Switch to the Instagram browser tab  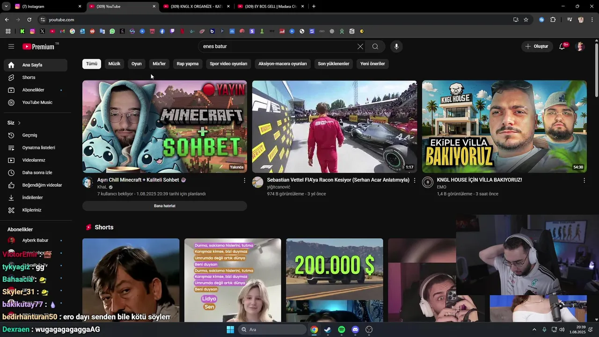(x=48, y=7)
